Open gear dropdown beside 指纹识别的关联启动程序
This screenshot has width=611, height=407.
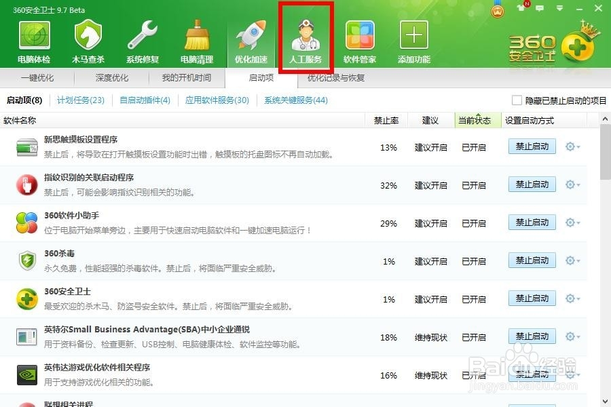pyautogui.click(x=569, y=184)
